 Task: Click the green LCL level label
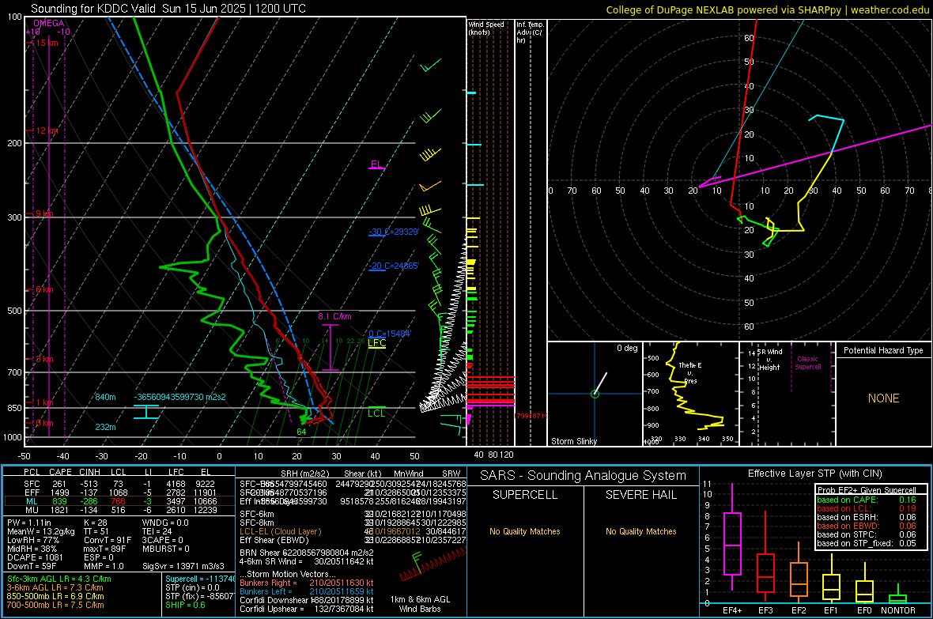click(376, 413)
